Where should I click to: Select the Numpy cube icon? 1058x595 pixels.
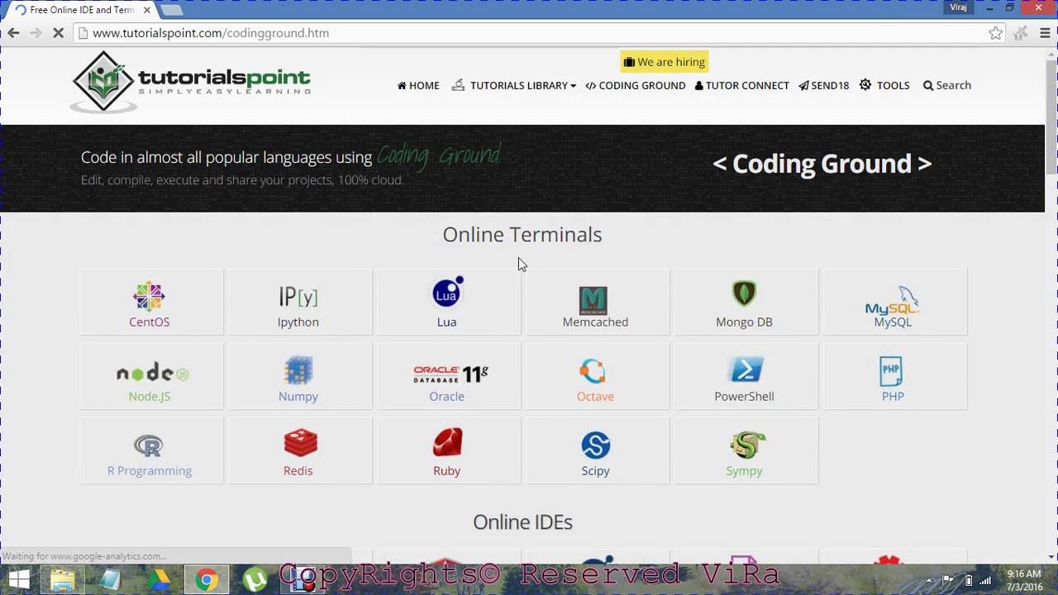coord(298,371)
